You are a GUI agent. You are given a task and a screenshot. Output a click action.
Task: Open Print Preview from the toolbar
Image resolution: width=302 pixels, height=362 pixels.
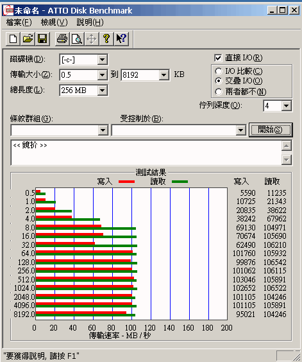(x=77, y=39)
